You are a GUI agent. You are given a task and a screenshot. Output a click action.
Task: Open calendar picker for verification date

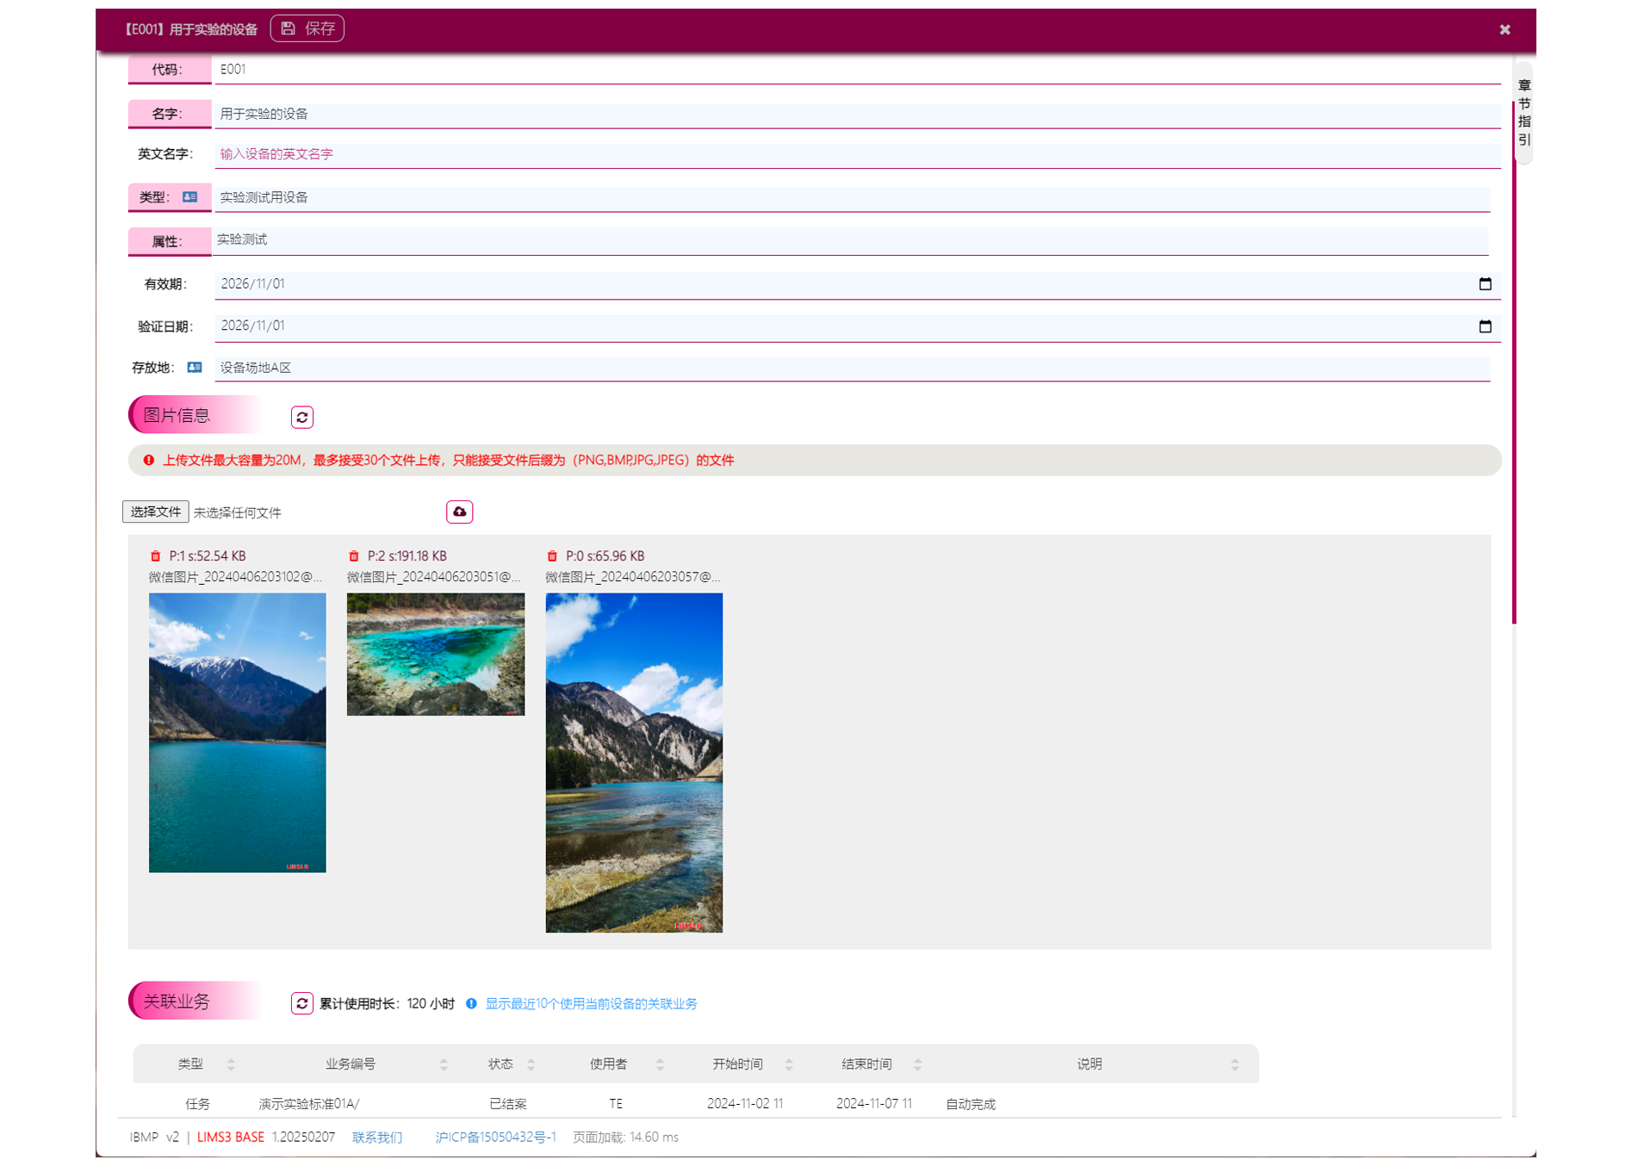tap(1485, 326)
